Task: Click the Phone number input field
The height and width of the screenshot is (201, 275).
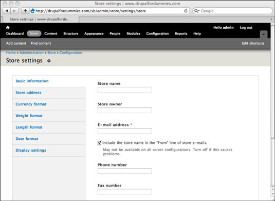Action: click(x=125, y=171)
